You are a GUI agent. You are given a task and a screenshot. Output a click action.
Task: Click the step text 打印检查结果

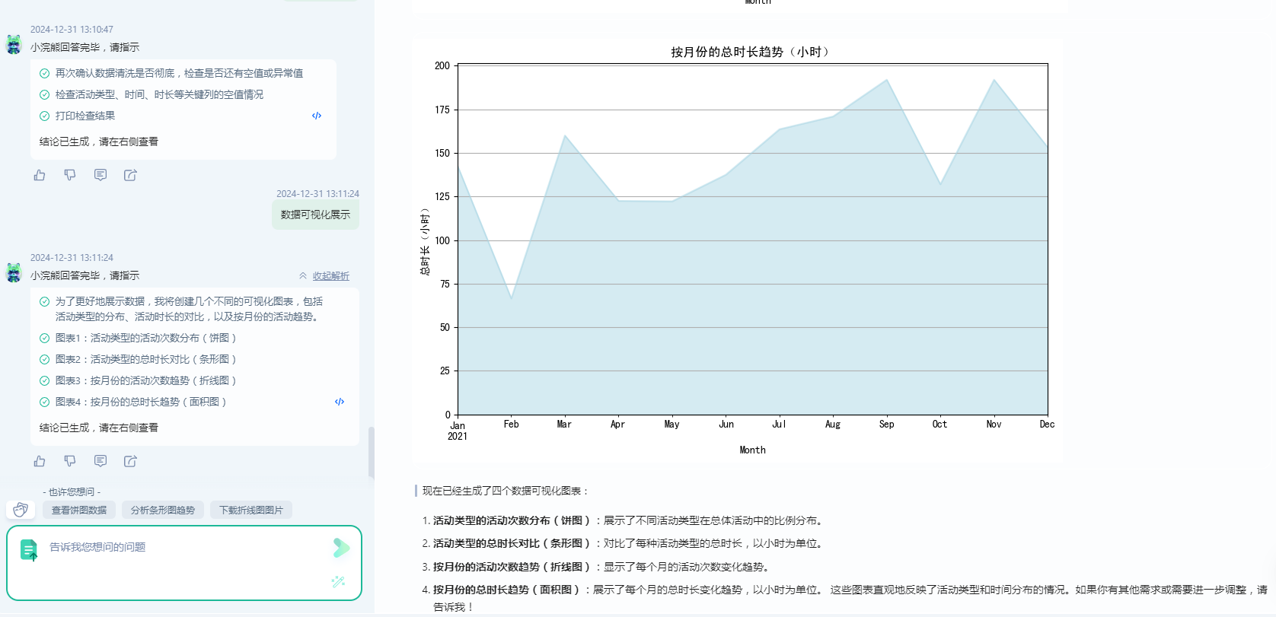[85, 116]
